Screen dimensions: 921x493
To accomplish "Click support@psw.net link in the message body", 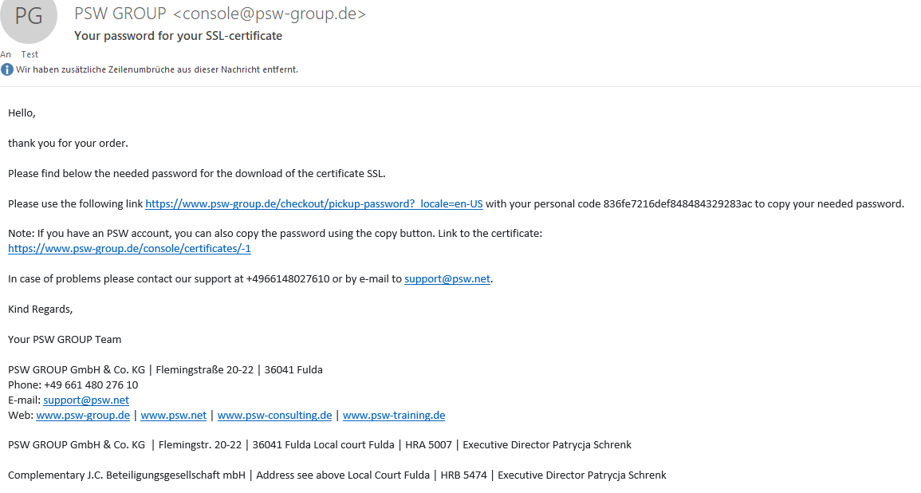I will pos(447,278).
